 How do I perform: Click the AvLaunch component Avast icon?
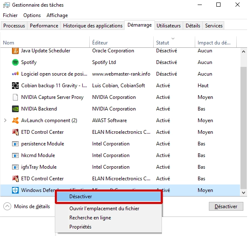(15, 120)
